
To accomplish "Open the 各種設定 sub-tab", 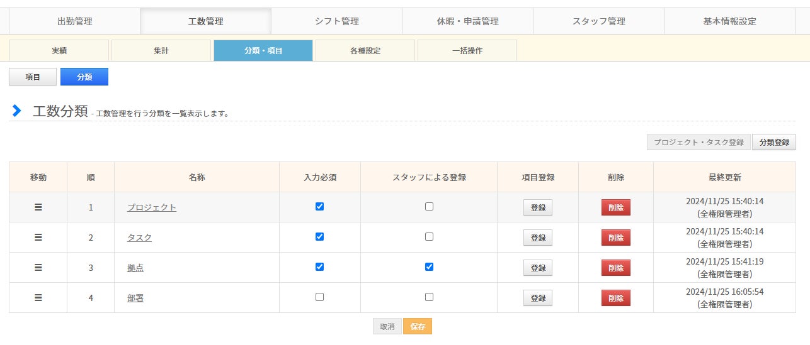I will coord(365,51).
